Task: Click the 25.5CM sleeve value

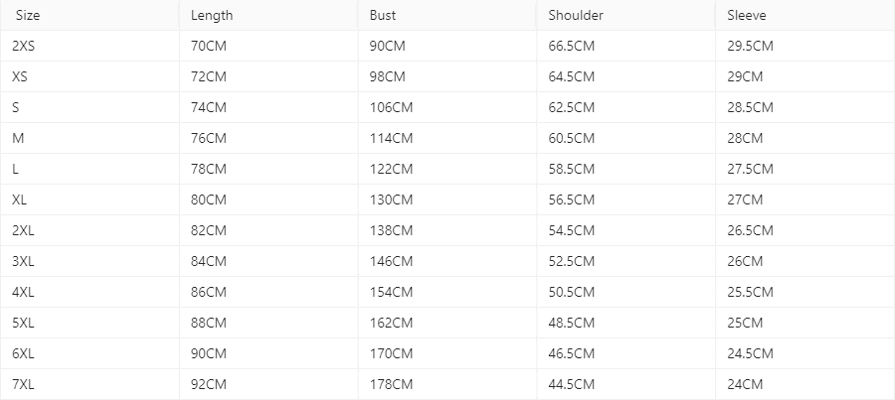Action: tap(750, 292)
